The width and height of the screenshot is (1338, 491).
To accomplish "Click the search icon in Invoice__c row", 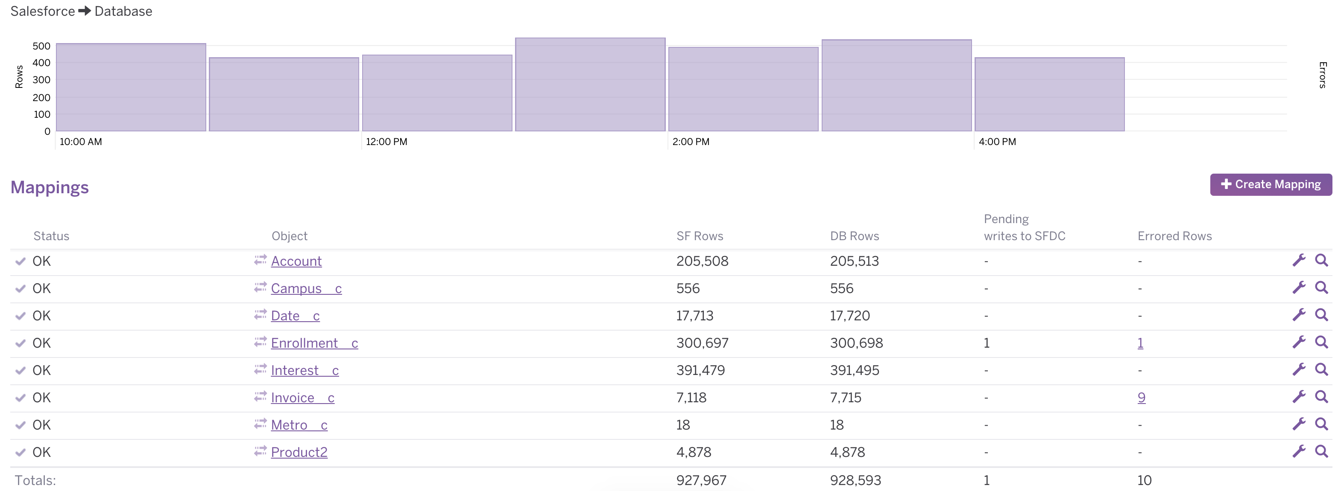I will coord(1321,397).
